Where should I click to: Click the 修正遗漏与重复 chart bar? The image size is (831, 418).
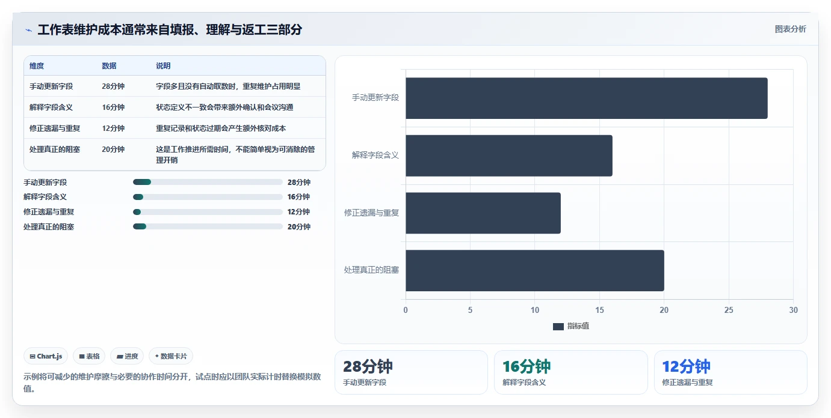[483, 213]
